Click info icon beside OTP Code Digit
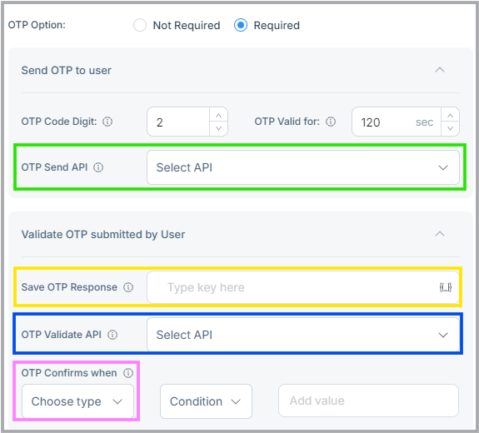This screenshot has width=479, height=433. coord(107,122)
